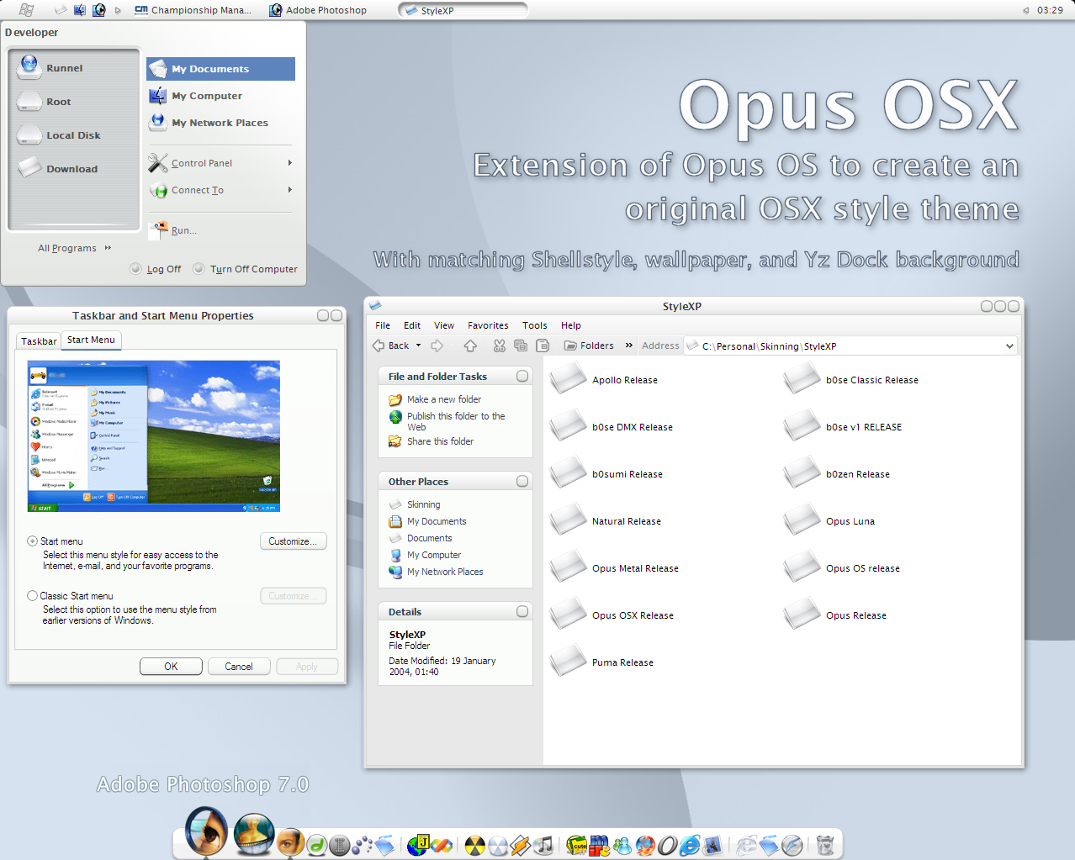
Task: Click Log Off button
Action: click(x=156, y=269)
